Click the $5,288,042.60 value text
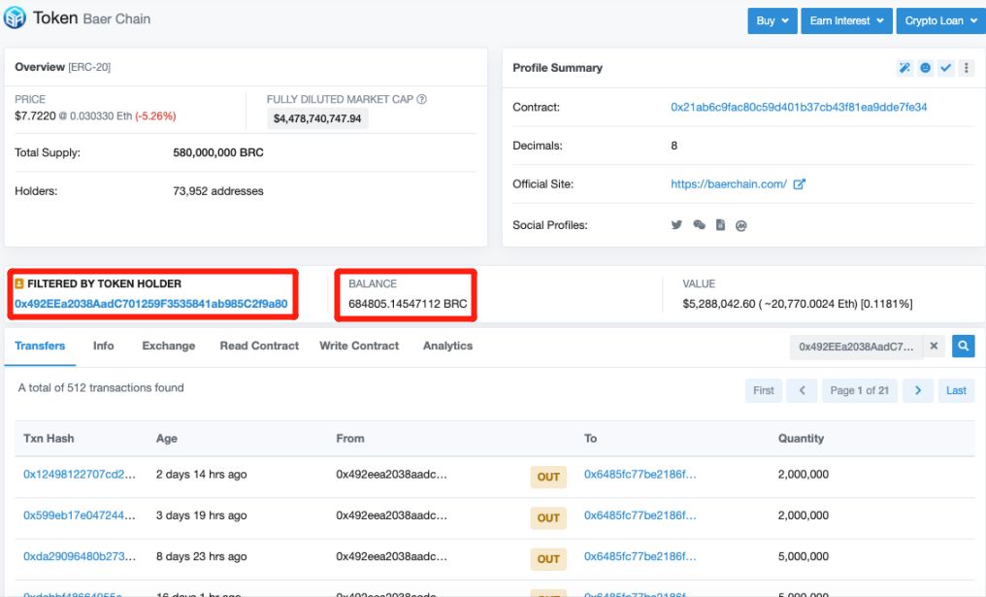The image size is (986, 597). [x=719, y=304]
